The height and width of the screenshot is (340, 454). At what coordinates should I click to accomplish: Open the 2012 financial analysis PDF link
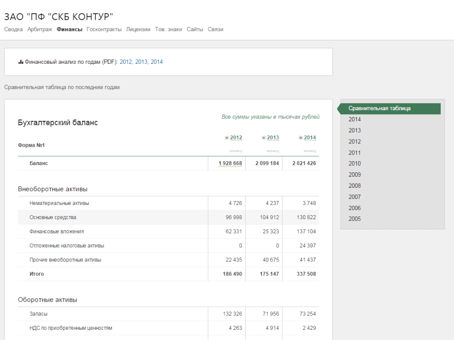tap(125, 62)
